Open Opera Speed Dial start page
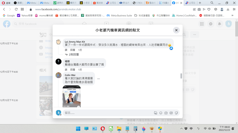The height and width of the screenshot is (133, 238). [22, 9]
